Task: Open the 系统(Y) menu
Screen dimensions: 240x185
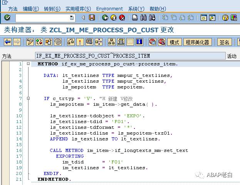Action: (136, 9)
